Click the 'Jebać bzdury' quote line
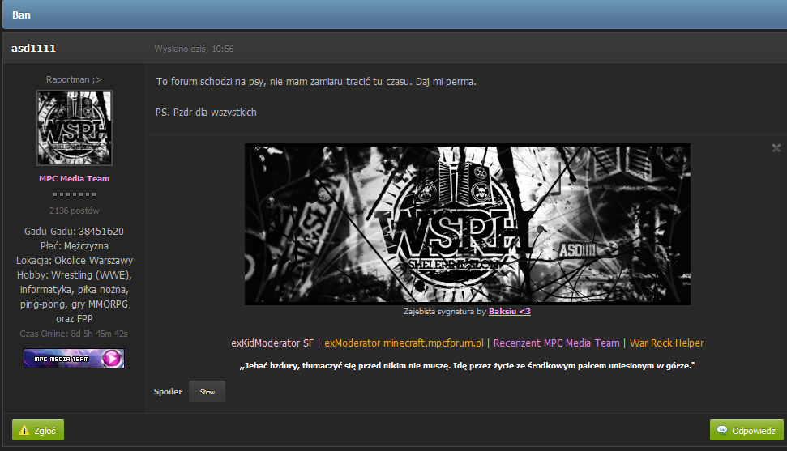787x451 pixels. point(468,366)
